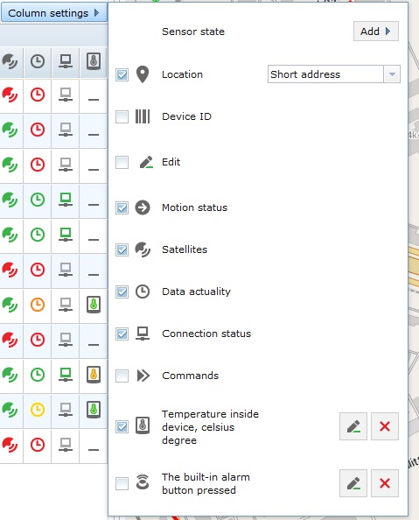The height and width of the screenshot is (520, 419).
Task: Click the built-in alarm button pressed text
Action: click(206, 483)
